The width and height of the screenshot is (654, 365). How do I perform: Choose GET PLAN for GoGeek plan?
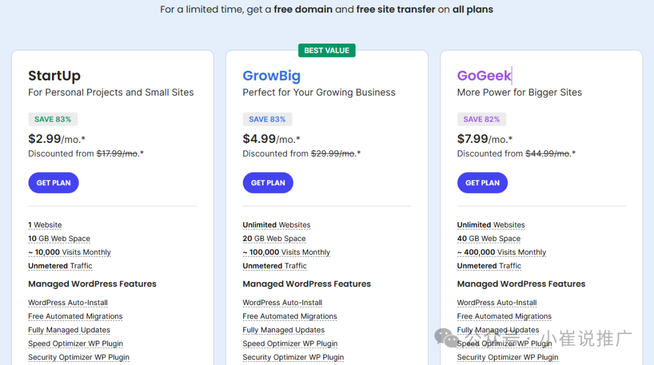(x=482, y=183)
